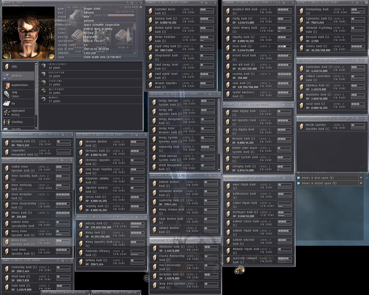
Task: Click the Intelligence attribute icon
Action: [x=44, y=66]
